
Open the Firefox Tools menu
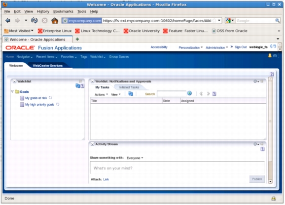(x=82, y=11)
